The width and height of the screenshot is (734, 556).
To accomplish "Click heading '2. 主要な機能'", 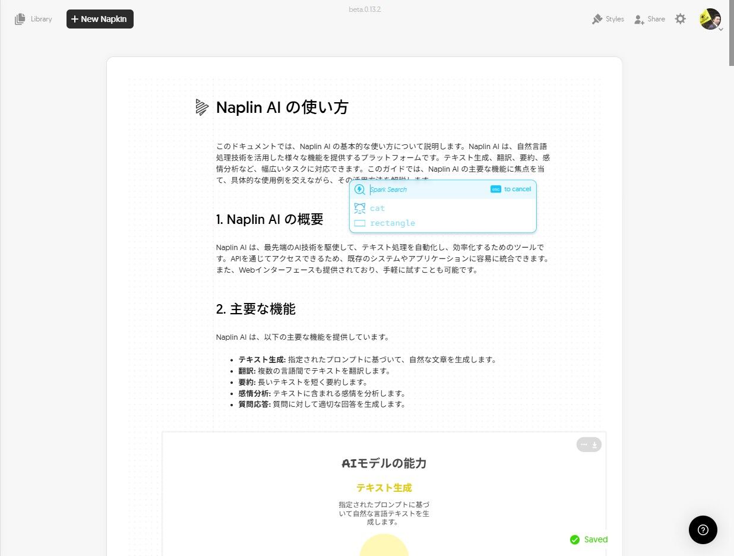I will (x=256, y=309).
